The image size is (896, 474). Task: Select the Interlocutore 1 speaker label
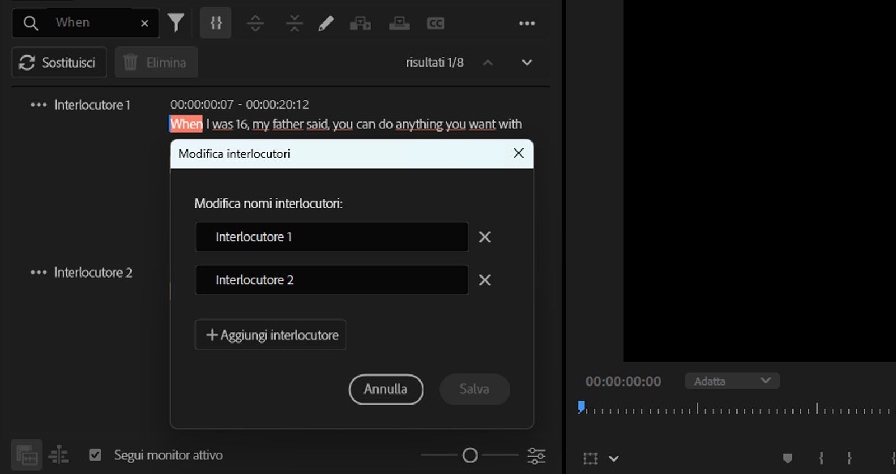coord(92,105)
